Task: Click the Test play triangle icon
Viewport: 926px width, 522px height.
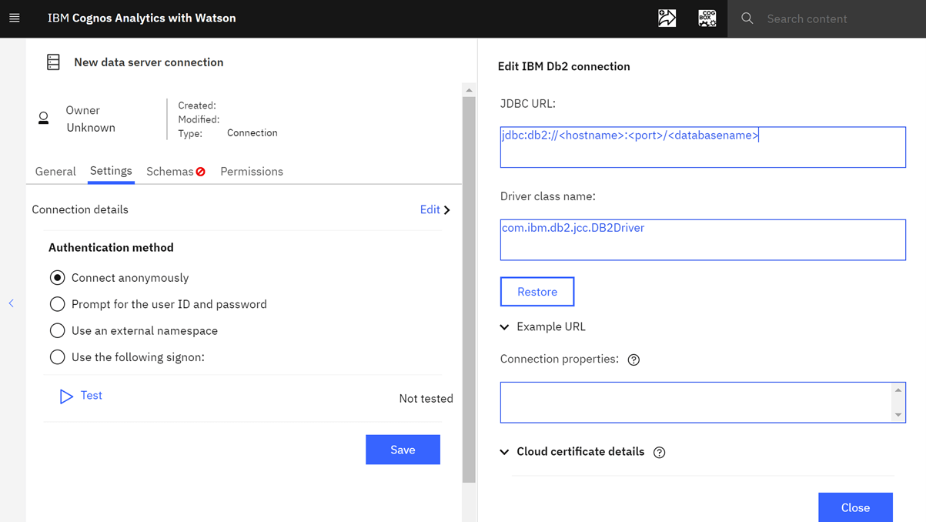Action: tap(66, 396)
